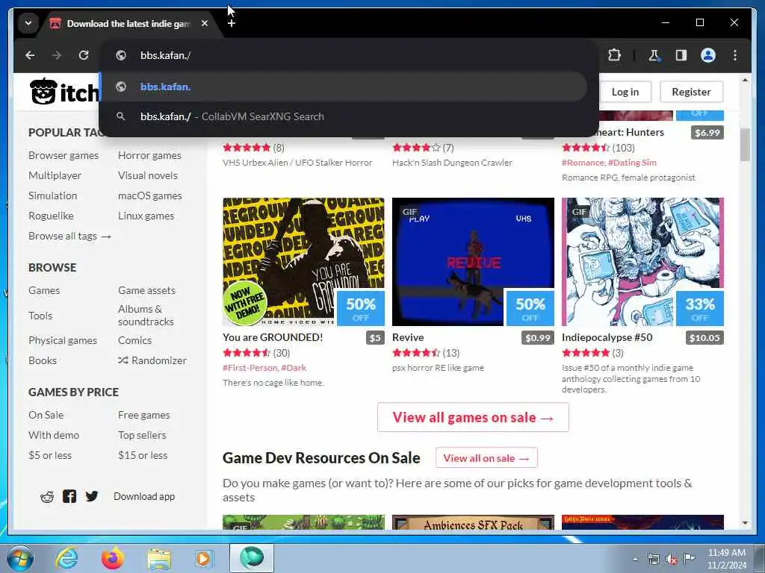Click the #First-Person tag link
This screenshot has height=573, width=765.
250,368
